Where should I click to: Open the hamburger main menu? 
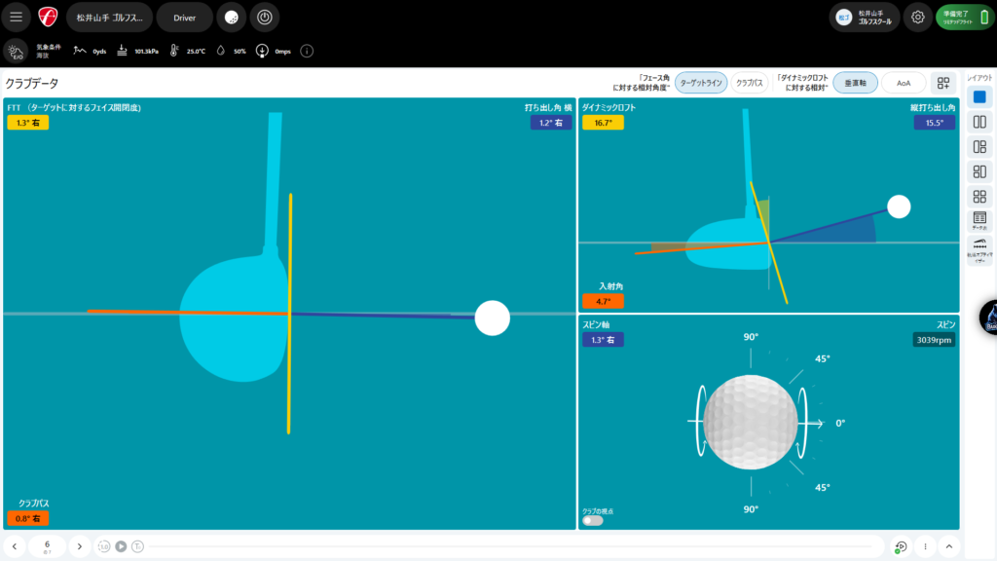[x=16, y=18]
